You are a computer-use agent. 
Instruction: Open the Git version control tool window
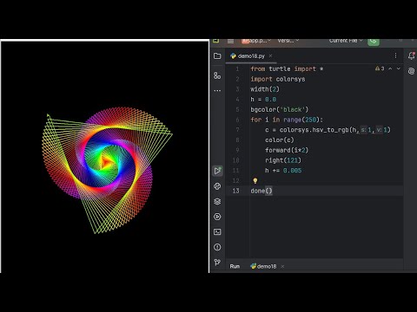(217, 262)
